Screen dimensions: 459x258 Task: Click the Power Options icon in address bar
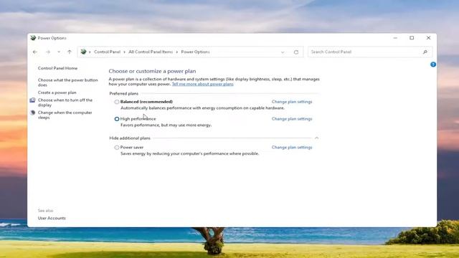click(83, 52)
